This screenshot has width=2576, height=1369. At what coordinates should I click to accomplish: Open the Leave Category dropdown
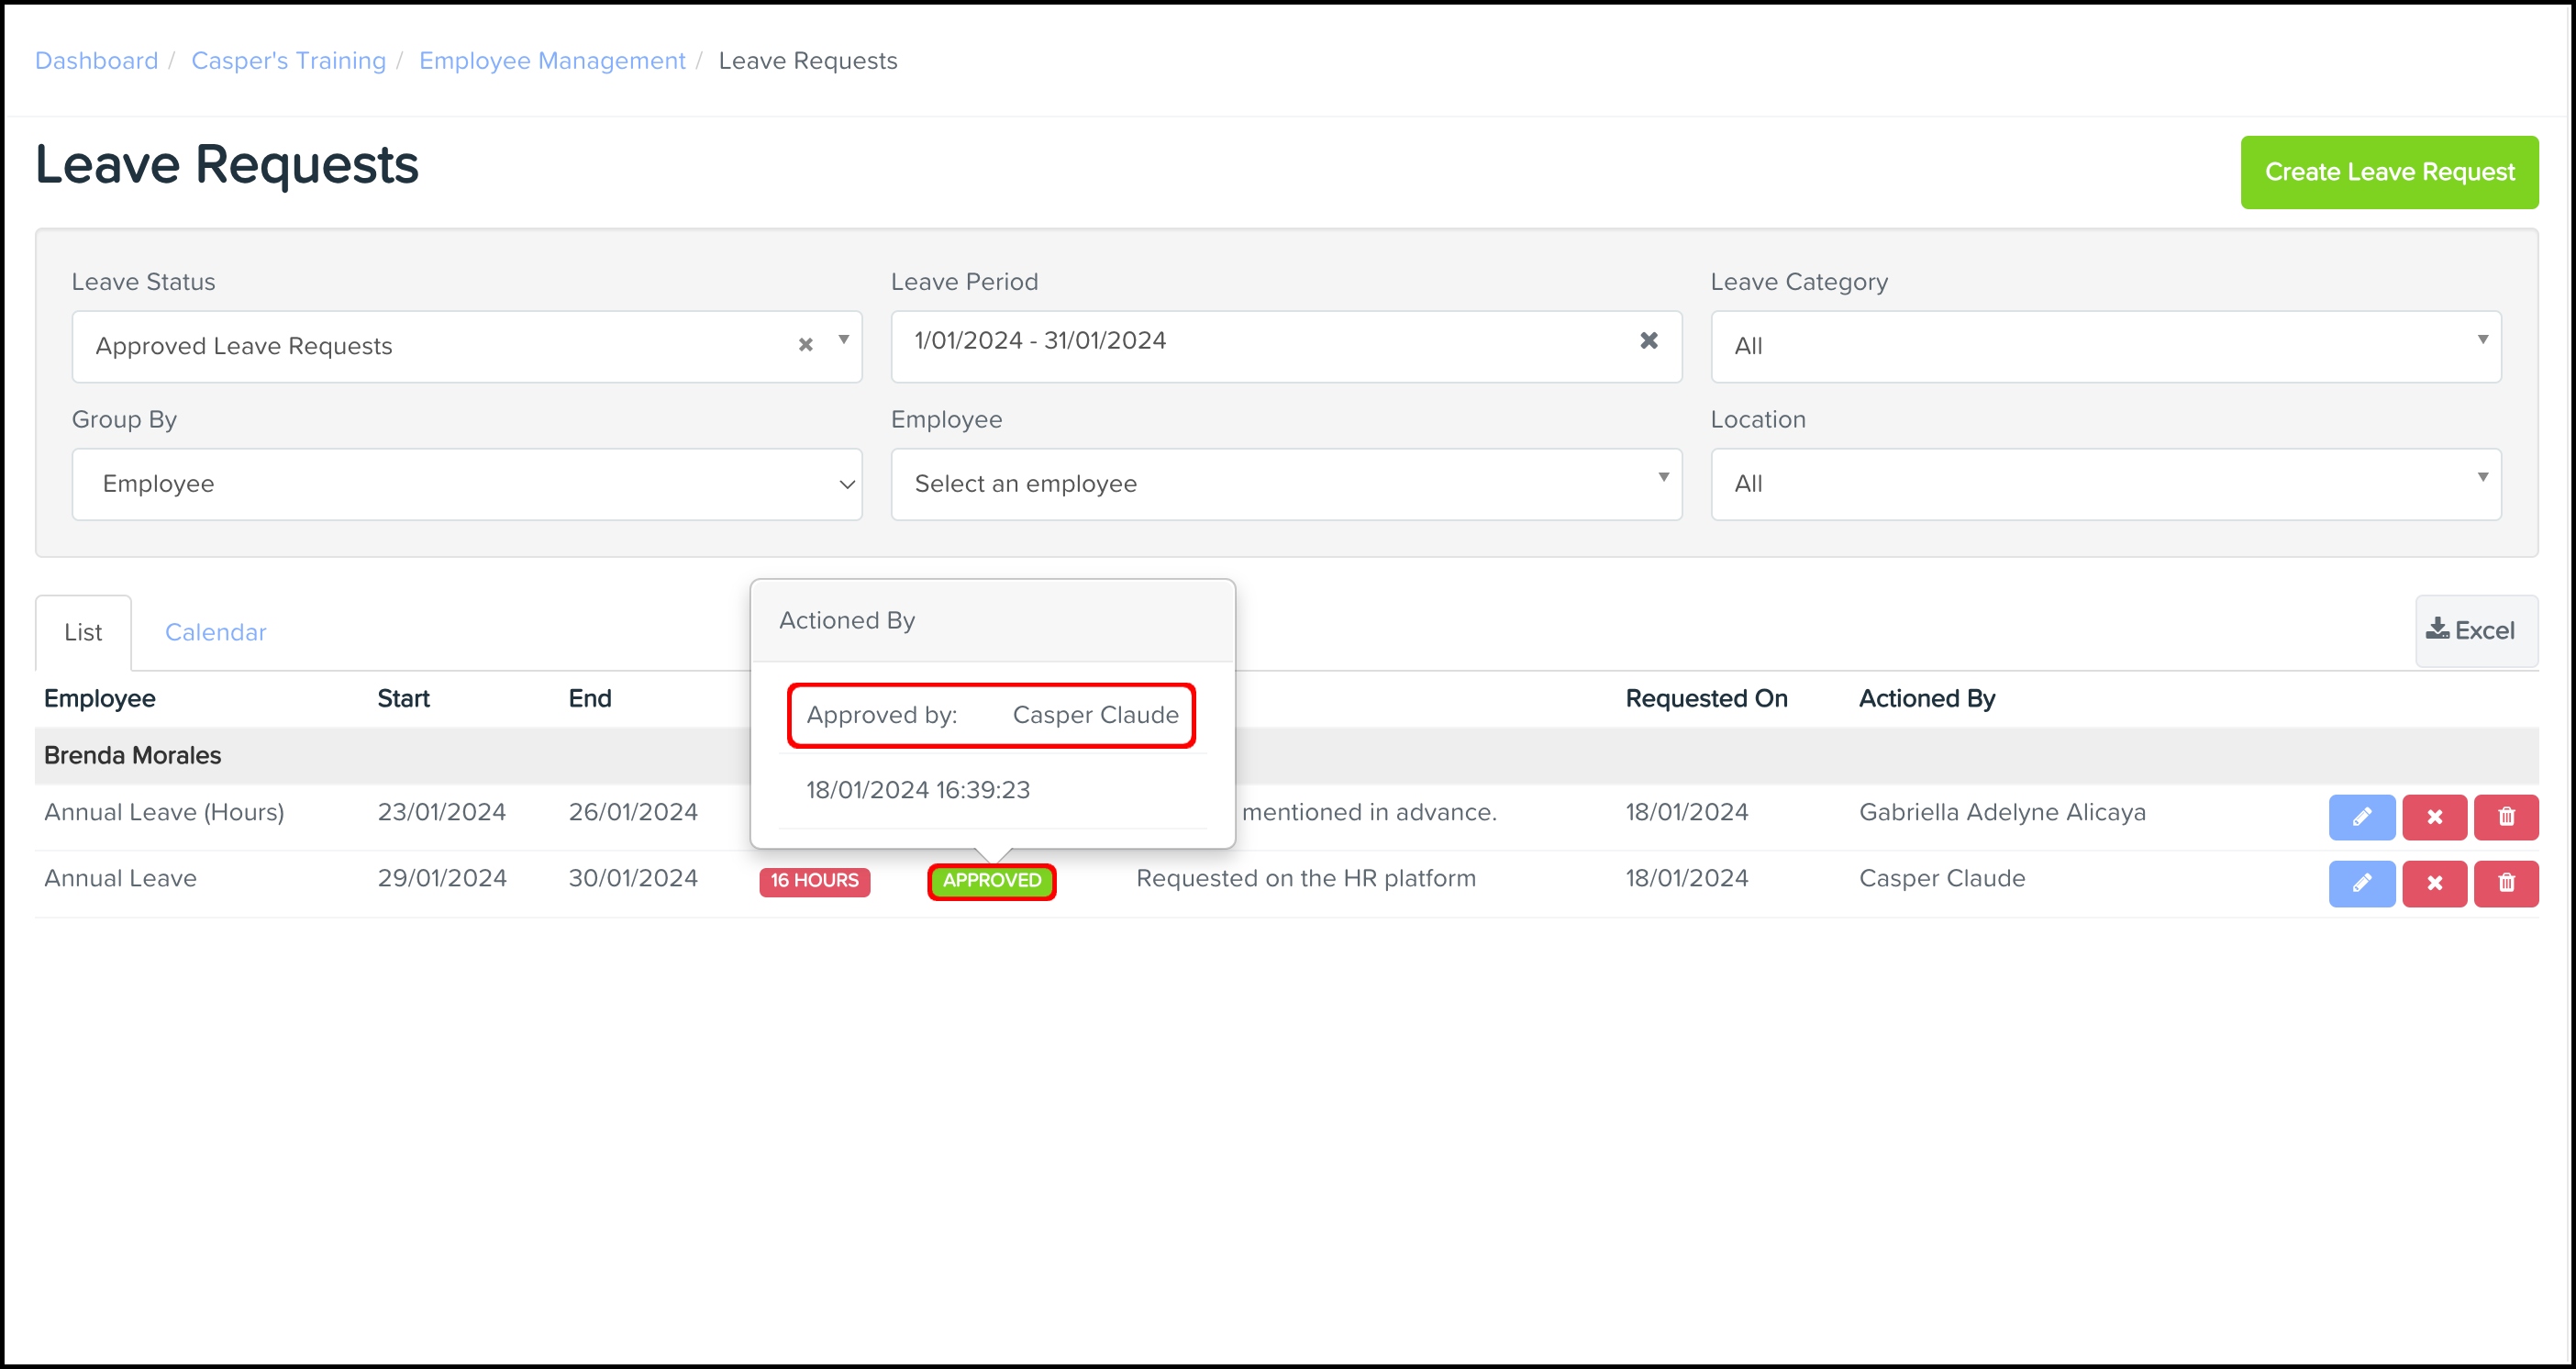click(2105, 346)
